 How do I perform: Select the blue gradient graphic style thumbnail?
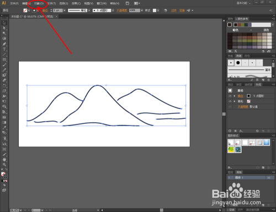click(267, 143)
